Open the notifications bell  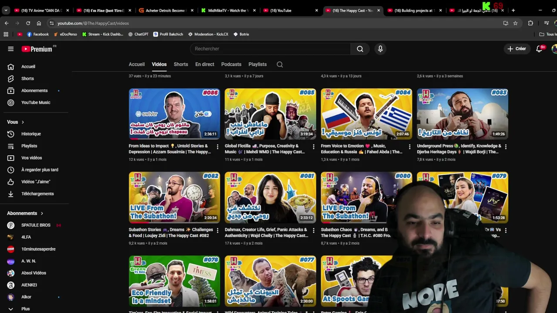pyautogui.click(x=539, y=49)
